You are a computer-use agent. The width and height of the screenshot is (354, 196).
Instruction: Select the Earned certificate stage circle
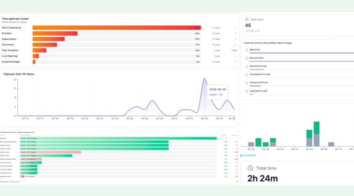[247, 83]
